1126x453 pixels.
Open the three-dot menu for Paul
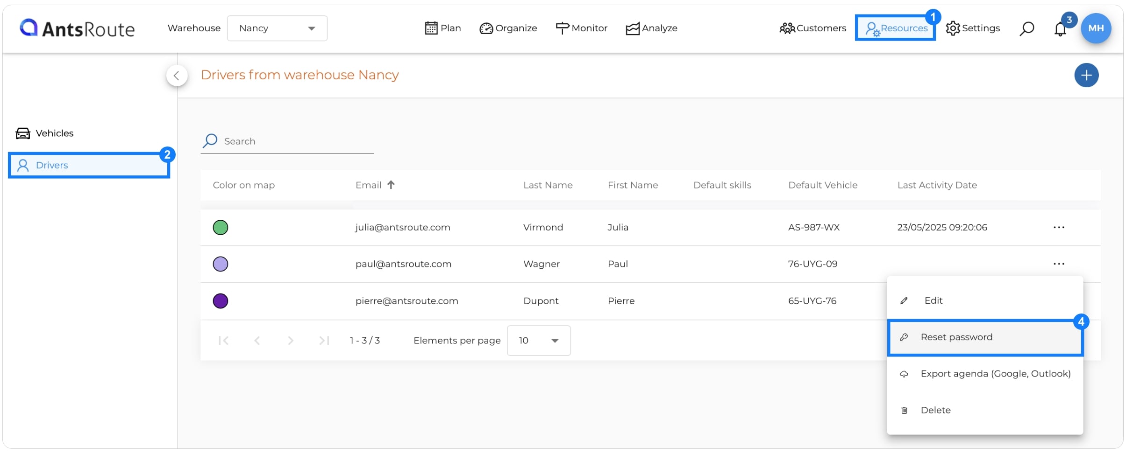click(1059, 264)
